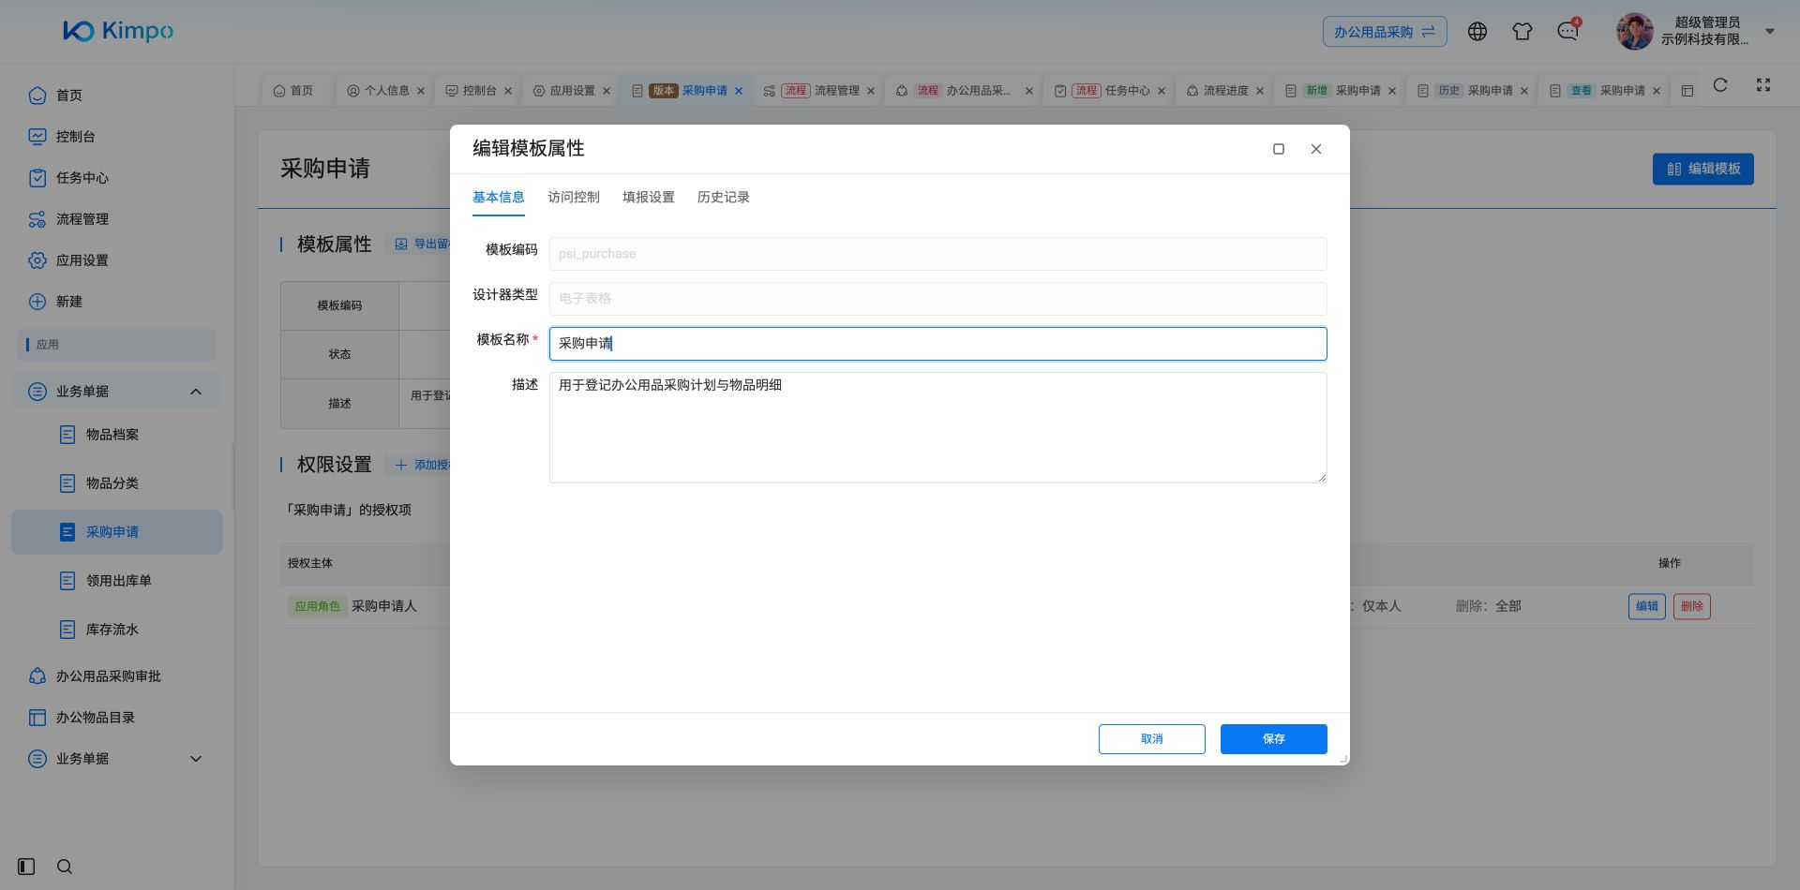
Task: Open 控制台 in sidebar
Action: tap(116, 137)
